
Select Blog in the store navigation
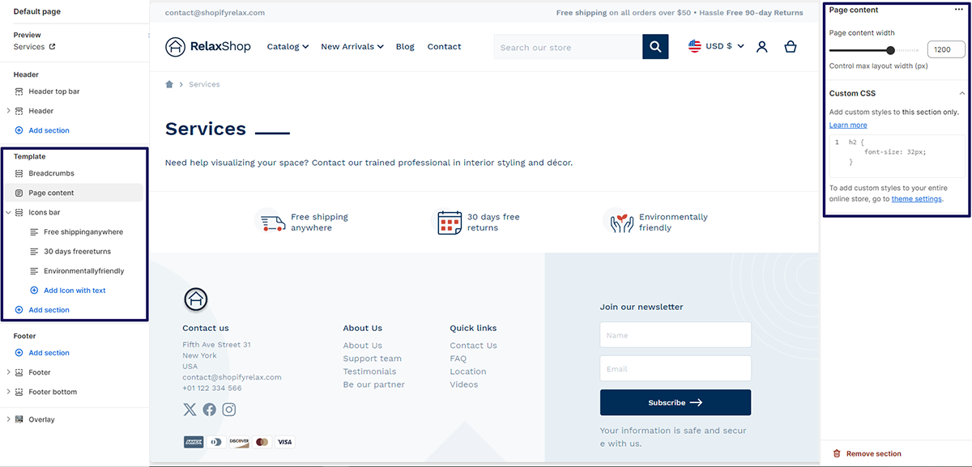(x=405, y=47)
